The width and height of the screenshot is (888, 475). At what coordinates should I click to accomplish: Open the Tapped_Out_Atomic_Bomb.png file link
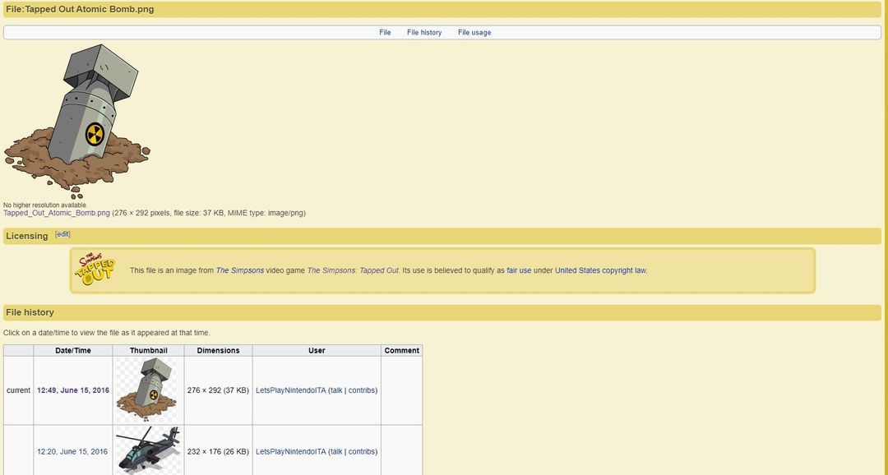click(57, 213)
